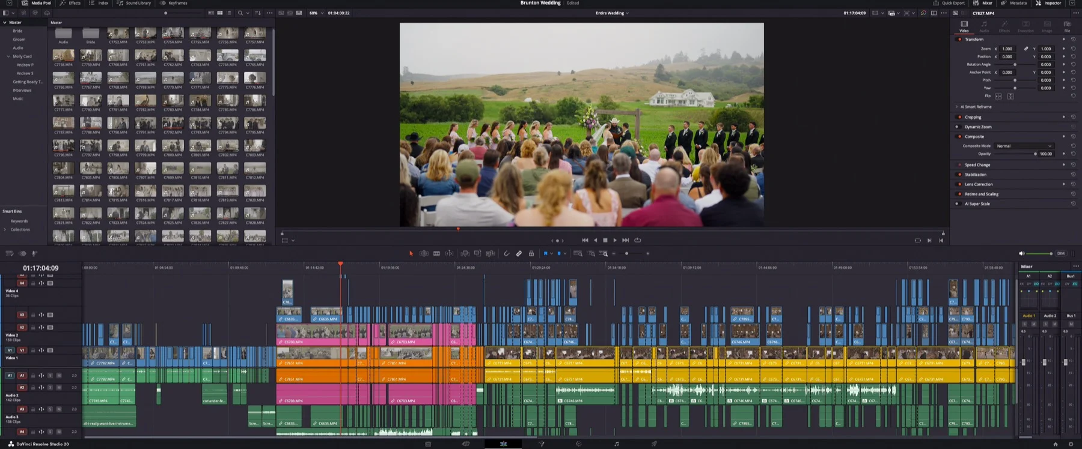Click the Quick Export button
Image resolution: width=1082 pixels, height=449 pixels.
[948, 3]
